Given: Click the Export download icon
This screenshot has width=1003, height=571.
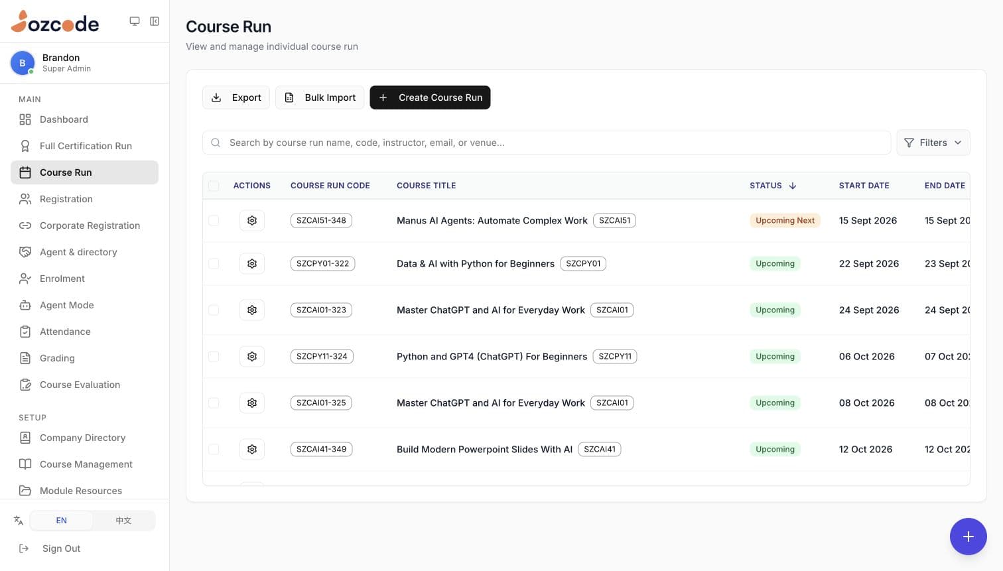Looking at the screenshot, I should pyautogui.click(x=216, y=97).
